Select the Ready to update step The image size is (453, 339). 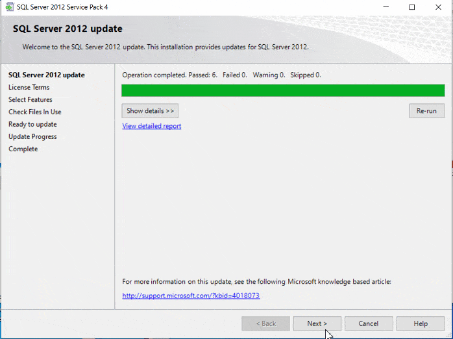click(x=32, y=124)
